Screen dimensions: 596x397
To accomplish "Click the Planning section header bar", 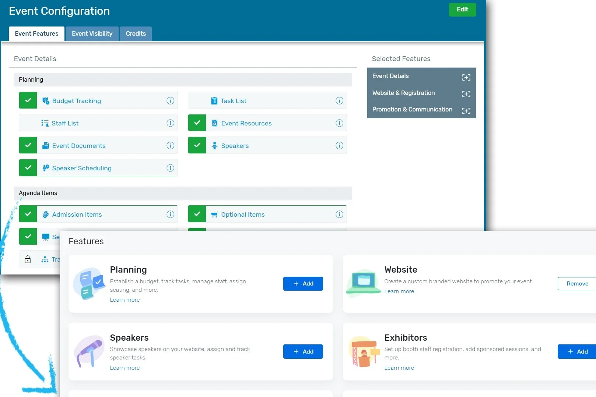I will point(183,79).
